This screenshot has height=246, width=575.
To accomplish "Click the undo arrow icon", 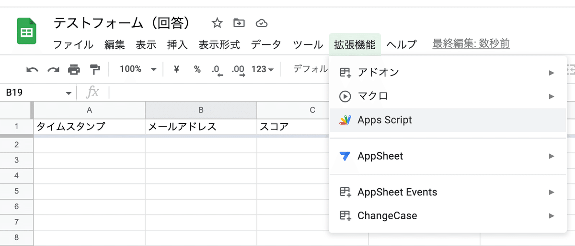I will click(x=32, y=70).
